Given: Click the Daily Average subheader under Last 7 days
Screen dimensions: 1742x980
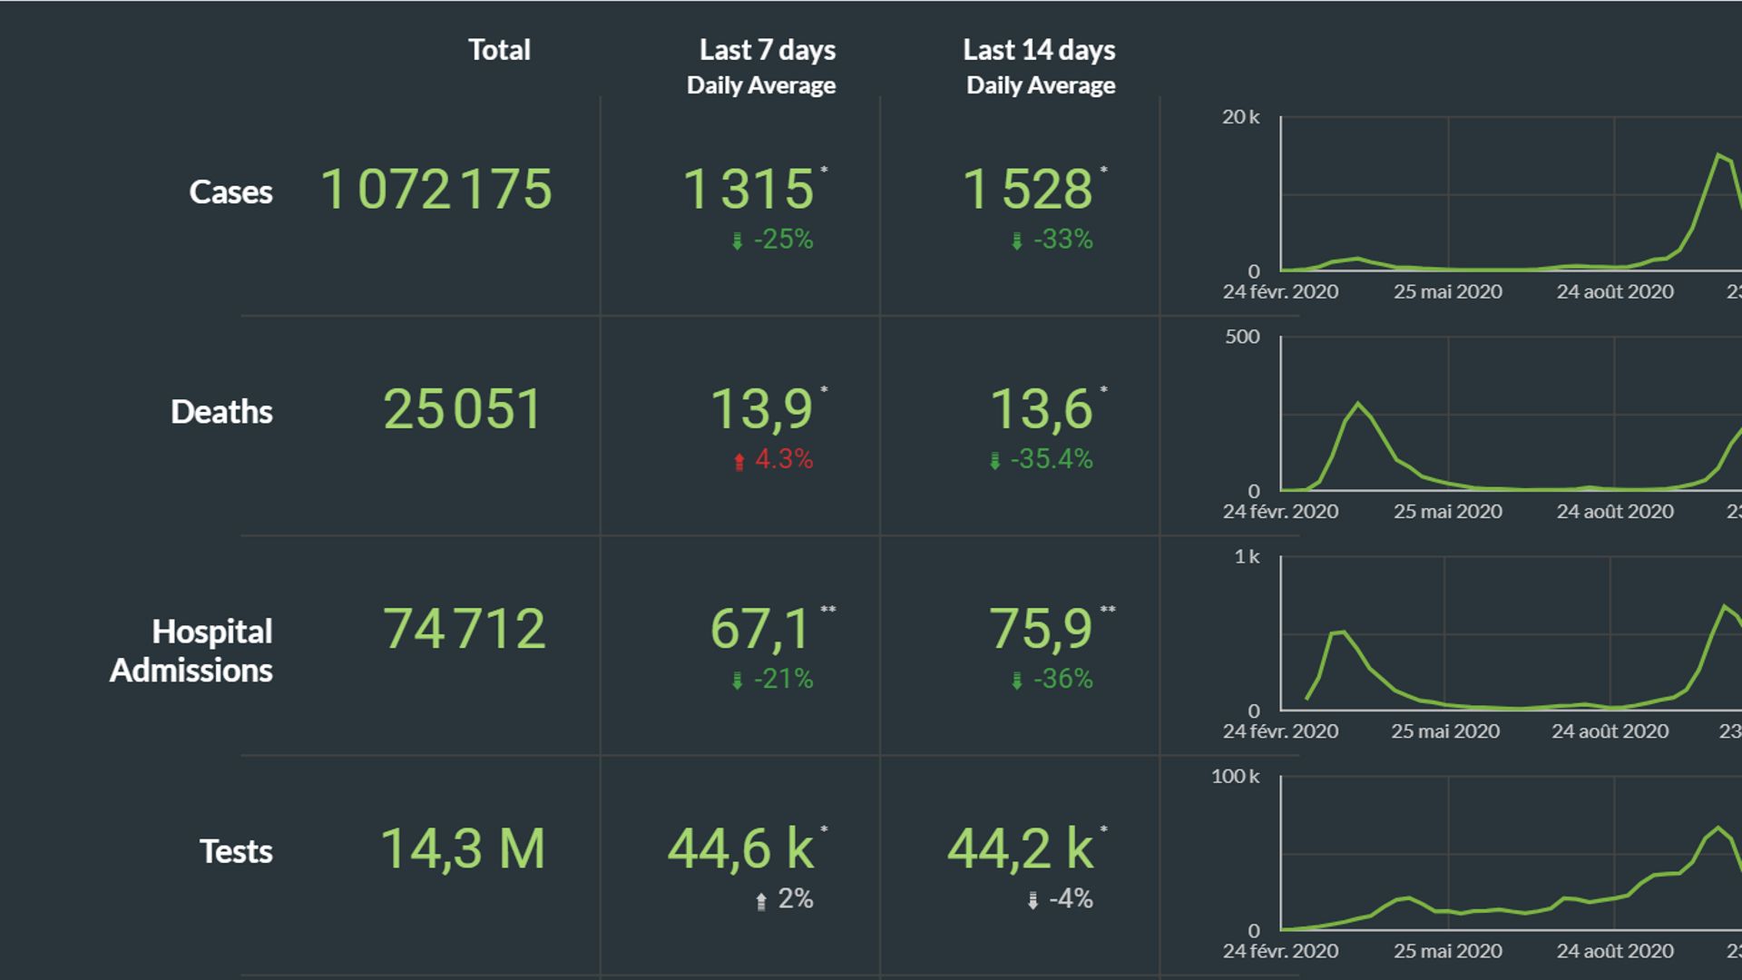Looking at the screenshot, I should [x=761, y=86].
